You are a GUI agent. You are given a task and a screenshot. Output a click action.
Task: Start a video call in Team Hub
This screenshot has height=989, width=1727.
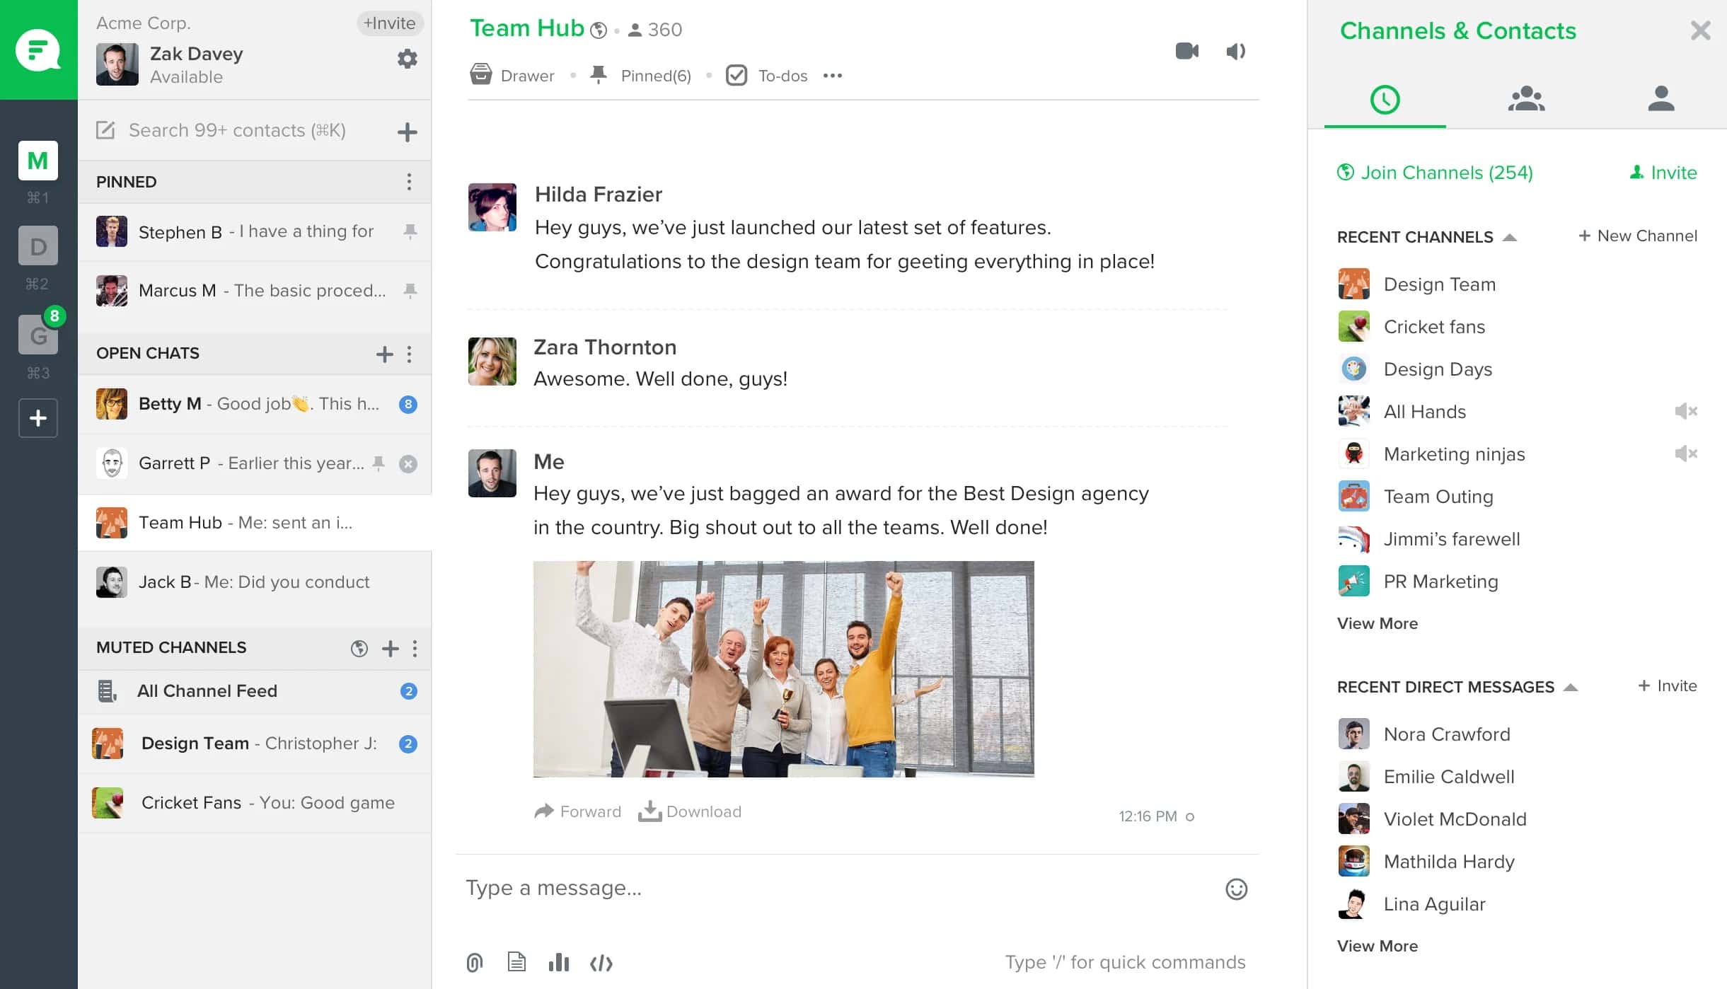(1186, 51)
